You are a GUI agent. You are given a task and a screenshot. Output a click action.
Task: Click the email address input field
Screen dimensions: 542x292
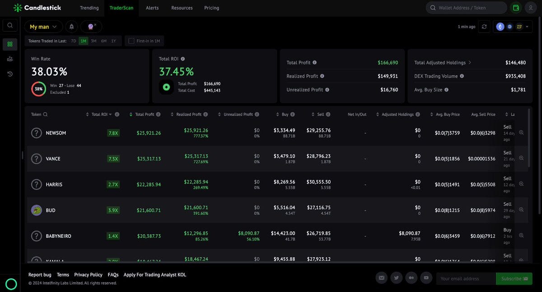tap(466, 278)
